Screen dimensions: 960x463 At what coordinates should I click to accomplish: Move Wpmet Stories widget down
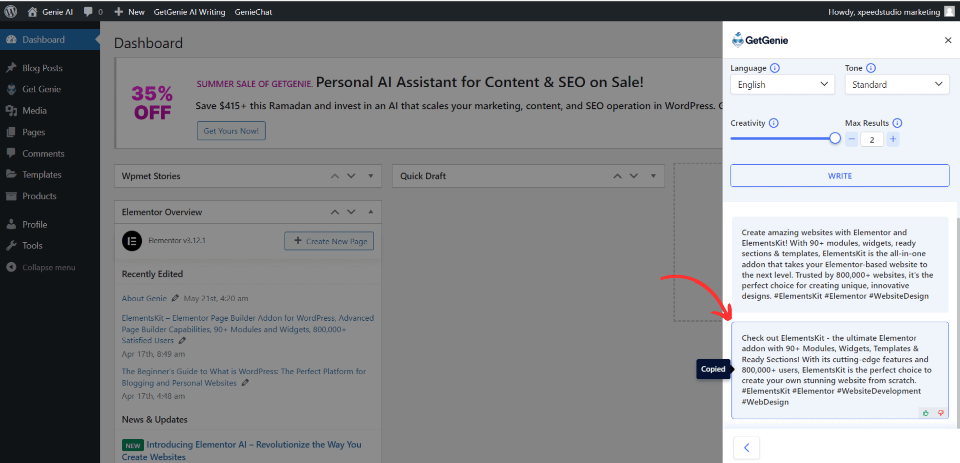pyautogui.click(x=351, y=176)
